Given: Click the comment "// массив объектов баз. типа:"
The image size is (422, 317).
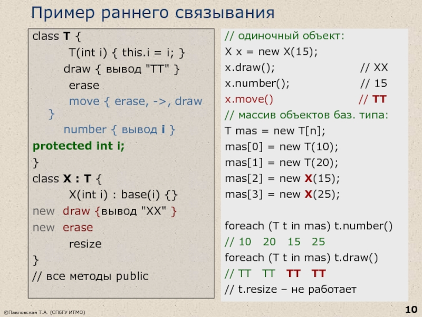Looking at the screenshot, I should pos(306,115).
